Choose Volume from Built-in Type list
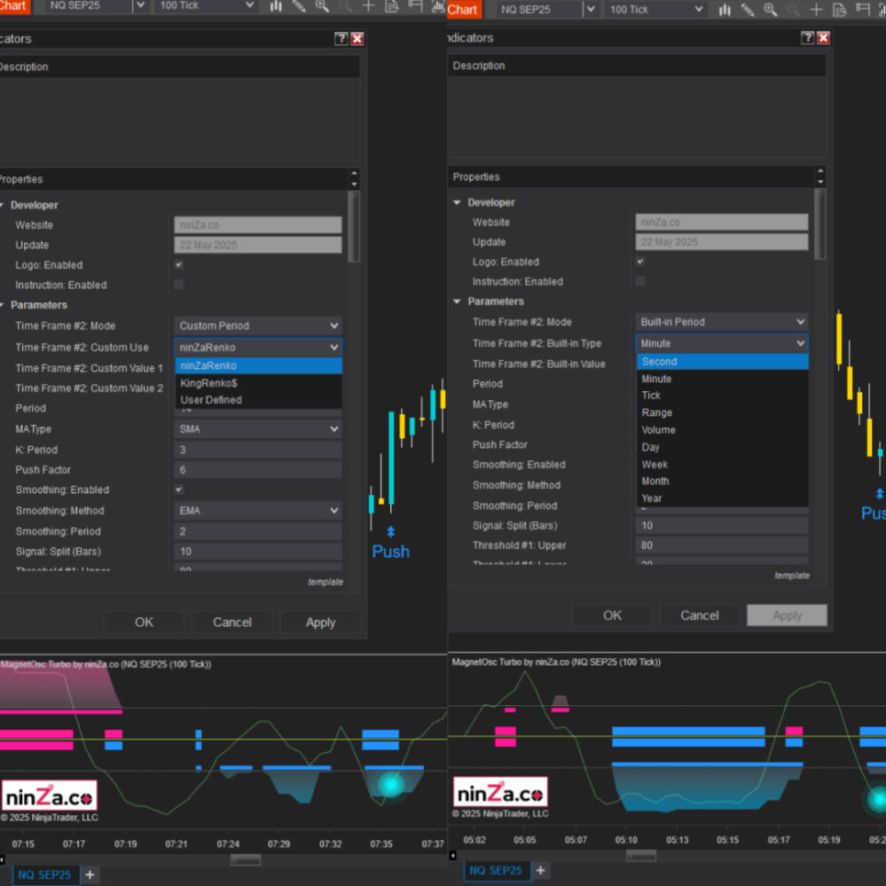 658,430
